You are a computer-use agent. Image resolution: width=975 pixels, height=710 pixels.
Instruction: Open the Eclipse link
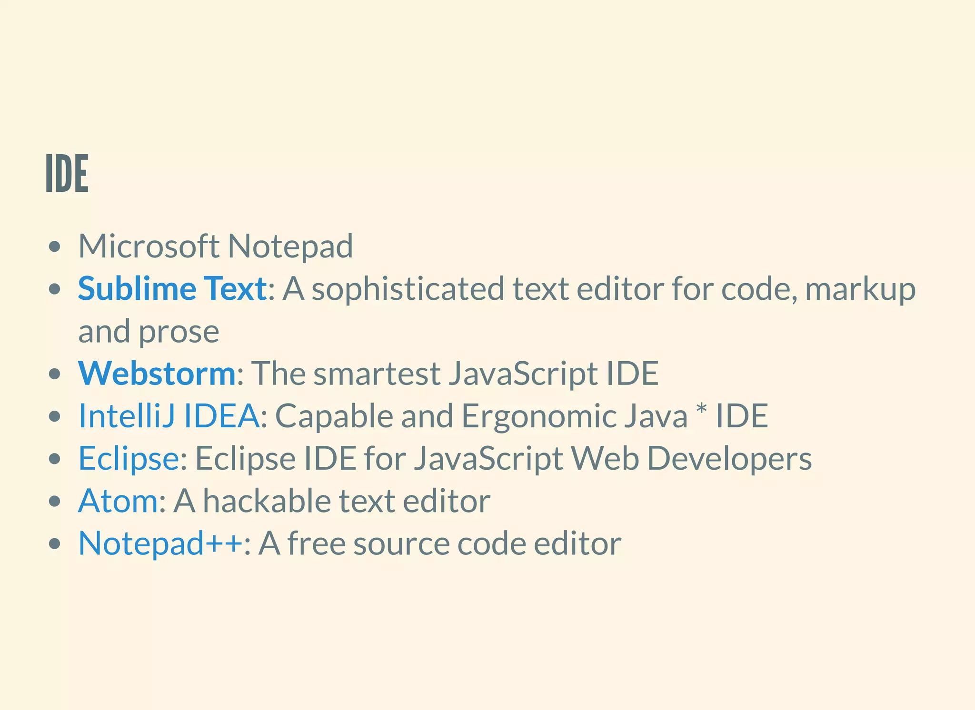click(129, 458)
